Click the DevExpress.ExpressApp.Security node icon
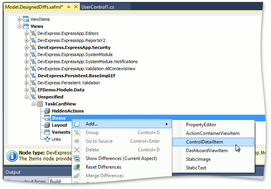The image size is (271, 189). point(33,47)
